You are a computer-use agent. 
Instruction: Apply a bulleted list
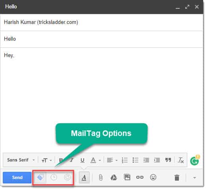click(x=135, y=160)
